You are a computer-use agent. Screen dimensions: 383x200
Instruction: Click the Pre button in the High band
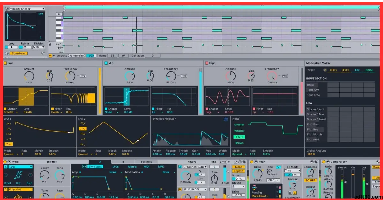tap(284, 76)
